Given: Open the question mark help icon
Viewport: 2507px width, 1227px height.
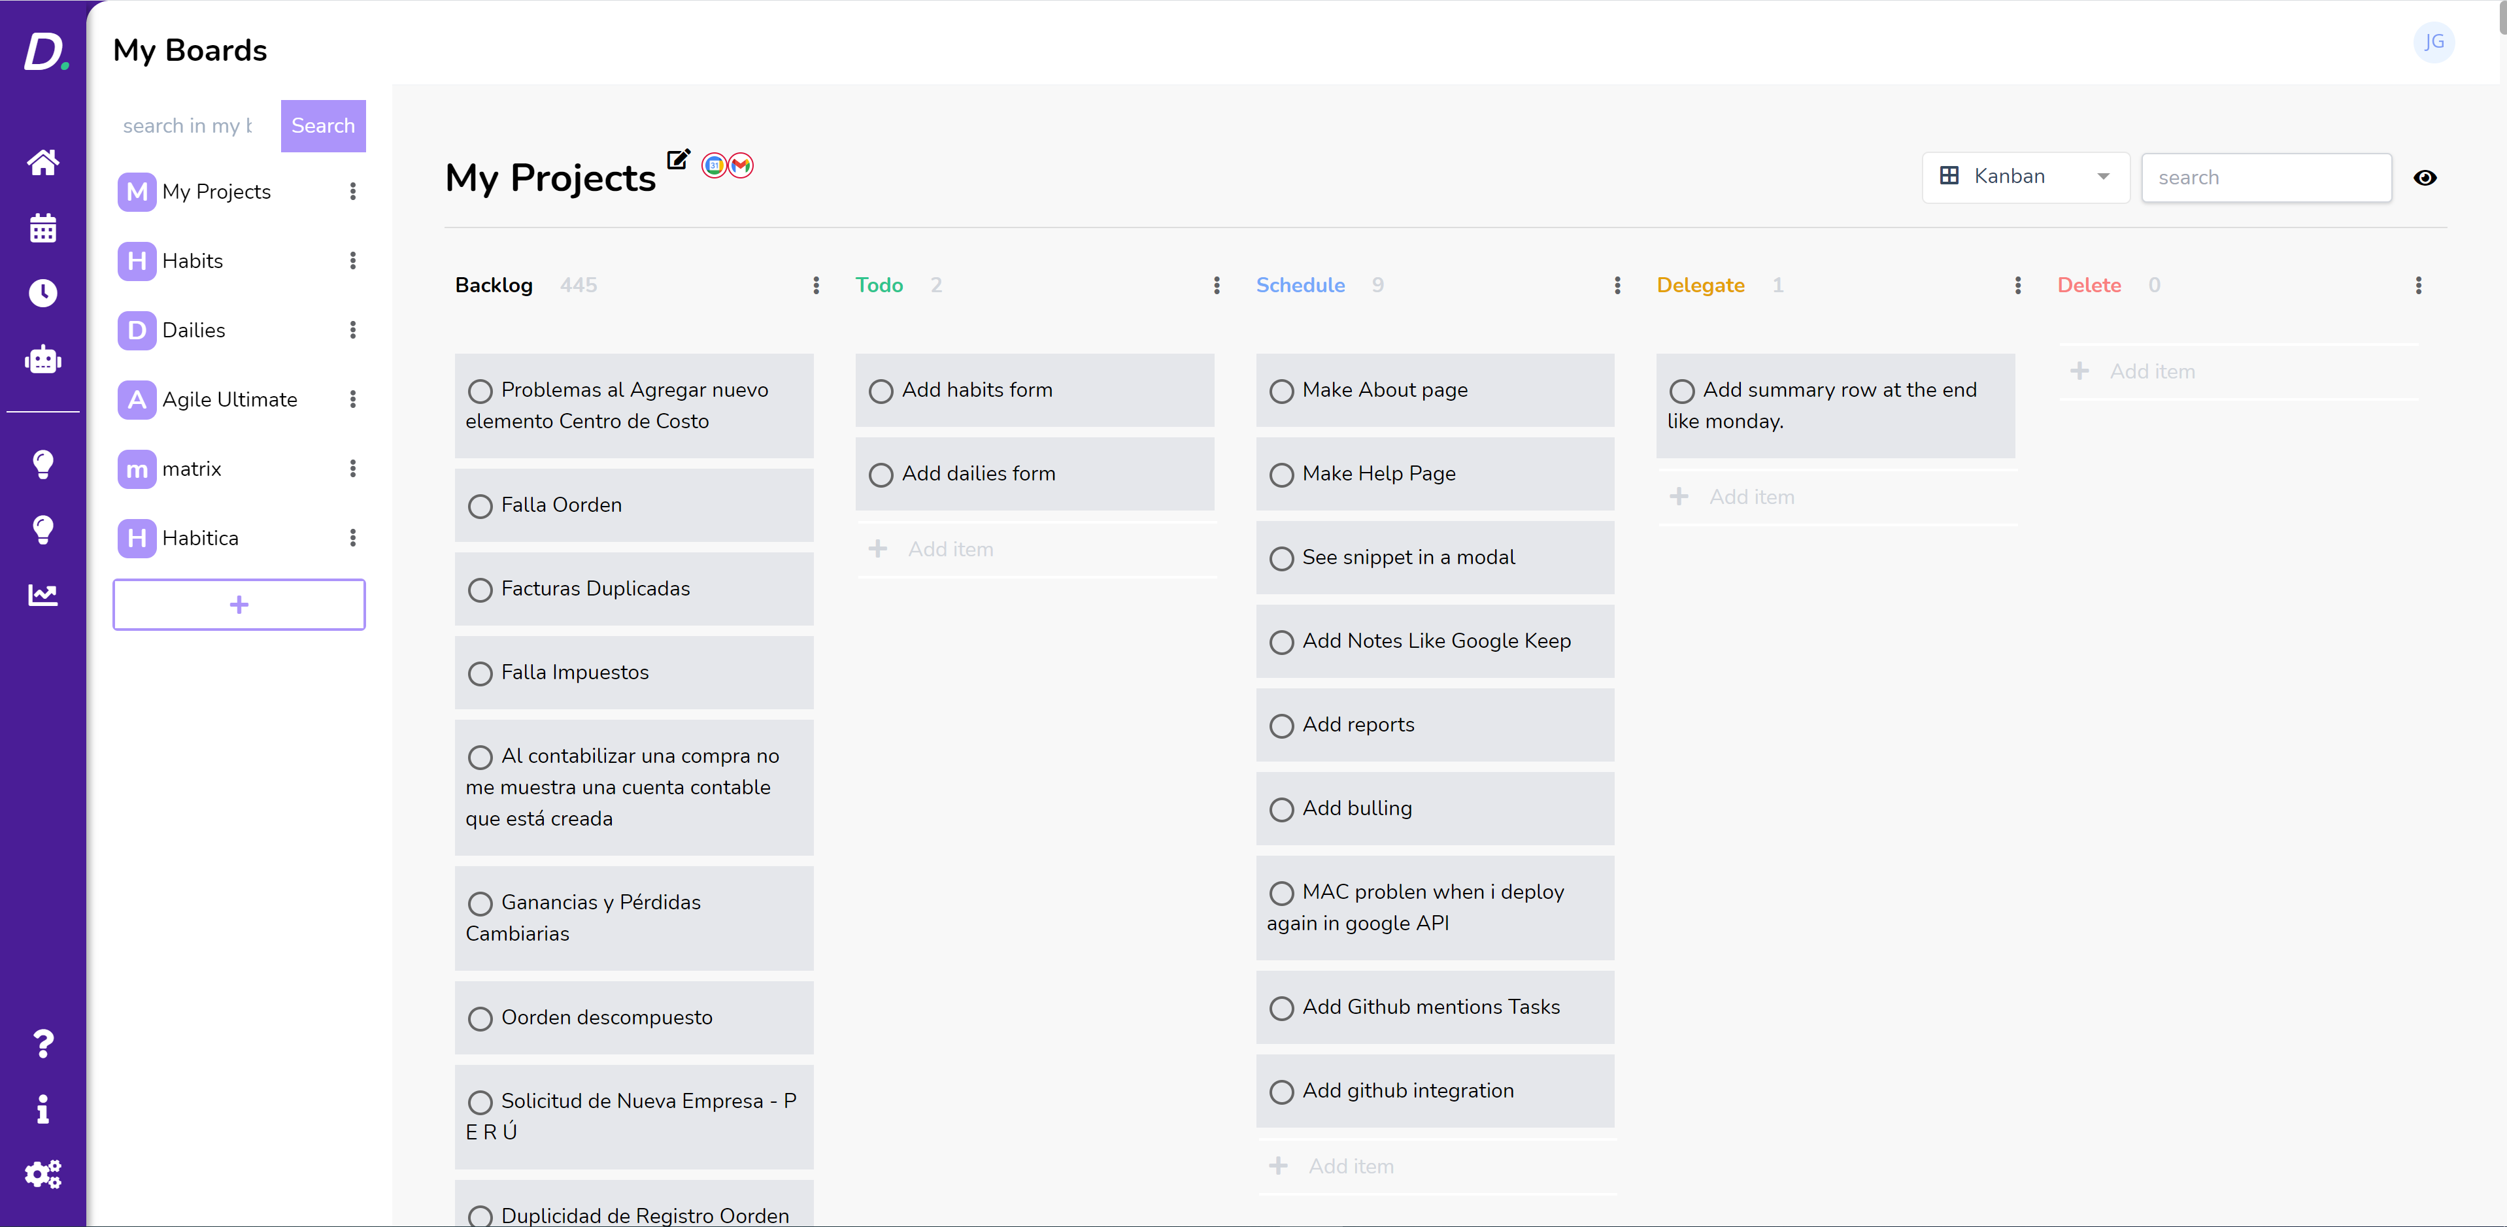Looking at the screenshot, I should point(43,1043).
